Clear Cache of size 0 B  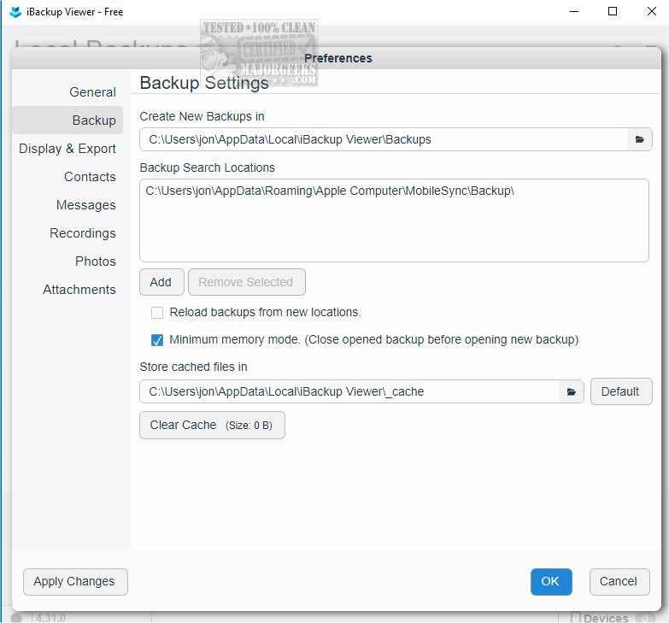pyautogui.click(x=212, y=425)
